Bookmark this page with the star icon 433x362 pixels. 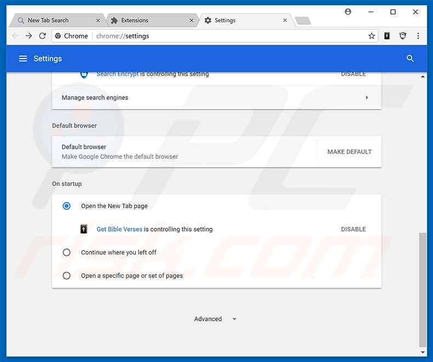372,36
